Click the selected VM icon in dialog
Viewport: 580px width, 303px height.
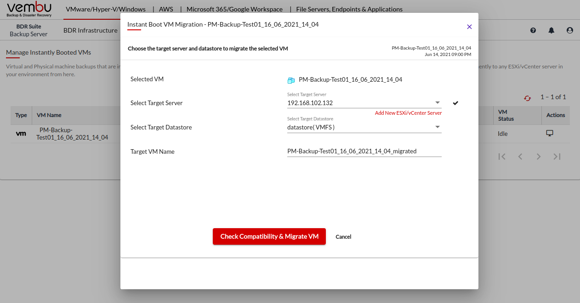click(x=291, y=80)
